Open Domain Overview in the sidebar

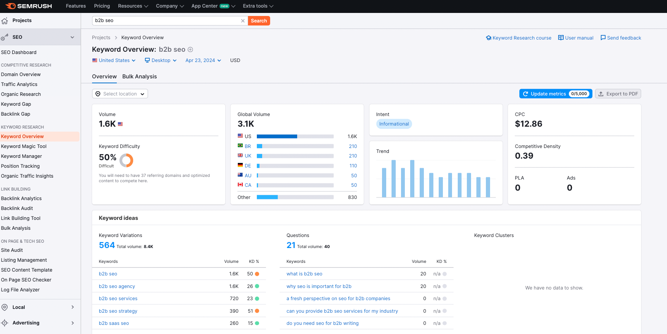[21, 75]
